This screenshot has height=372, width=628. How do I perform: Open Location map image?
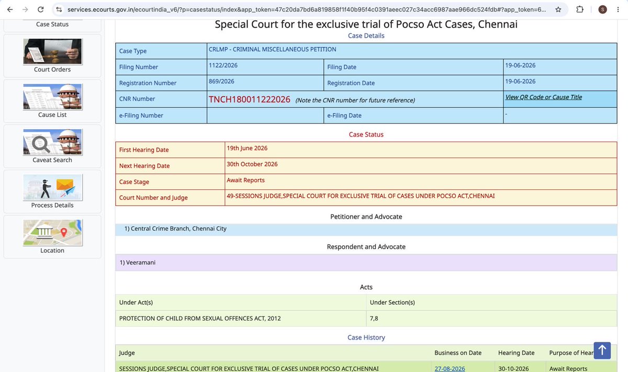coord(52,232)
